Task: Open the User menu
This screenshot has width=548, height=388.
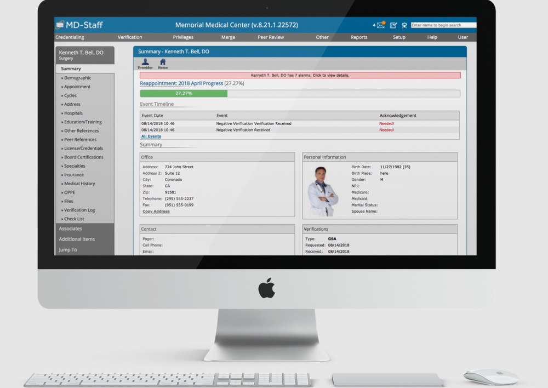Action: point(463,37)
